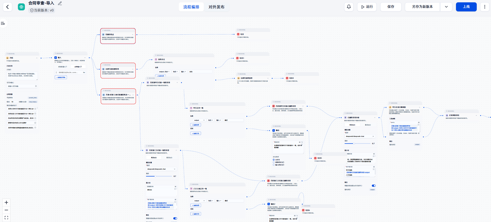Image resolution: width=491 pixels, height=222 pixels.
Task: Publish with the 上线 button
Action: [x=466, y=7]
